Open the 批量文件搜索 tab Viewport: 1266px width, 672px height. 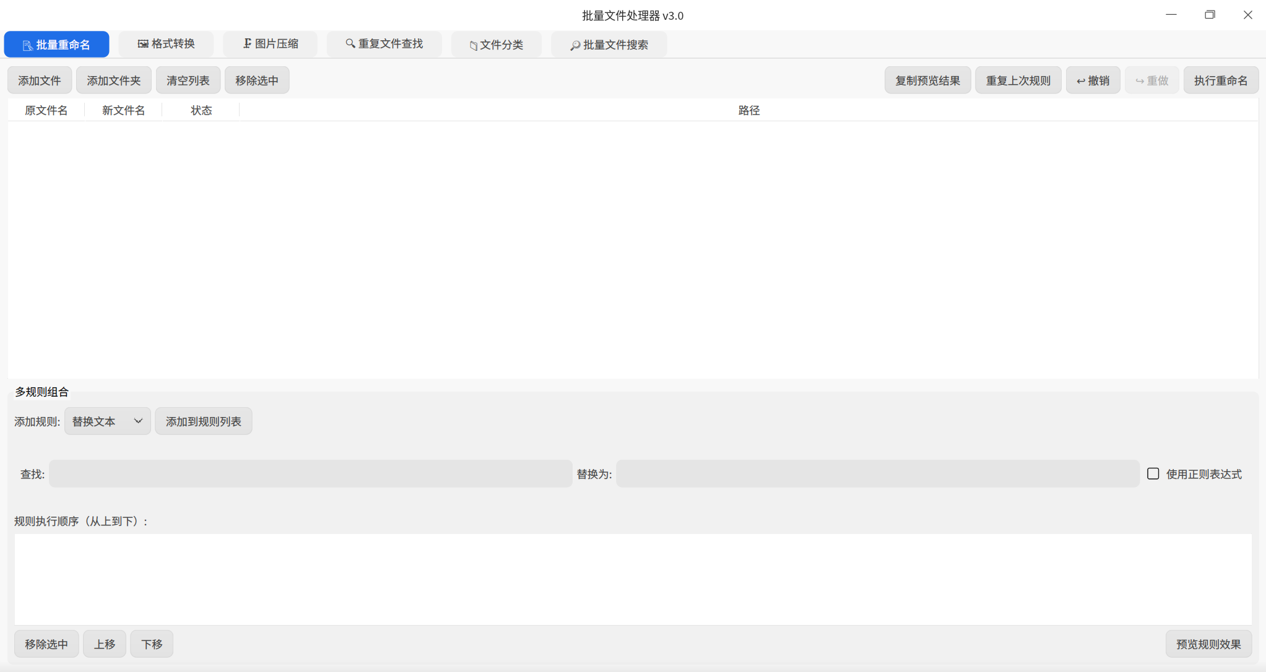(609, 45)
